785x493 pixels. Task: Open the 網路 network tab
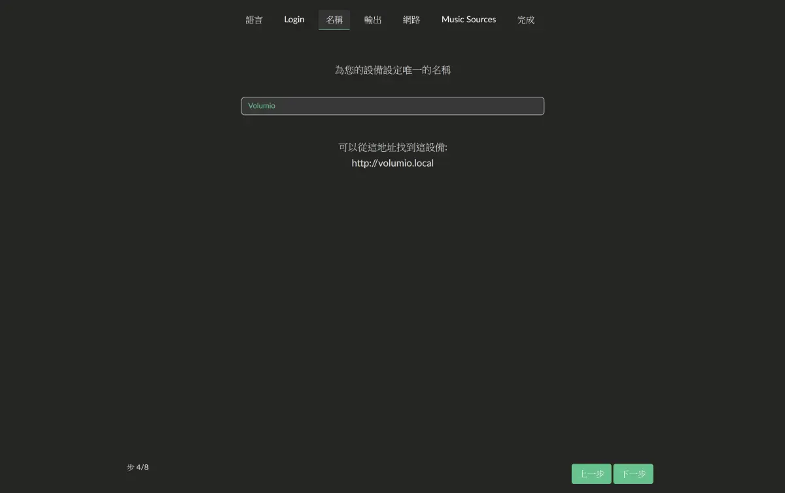tap(411, 20)
